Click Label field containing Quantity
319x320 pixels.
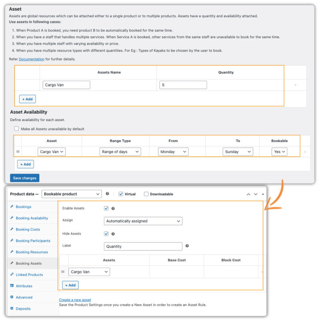point(143,246)
